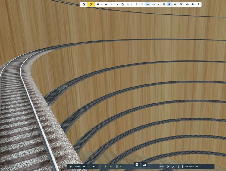This screenshot has height=171, width=226.
Task: Switch to 3D view
Action: 153,5
